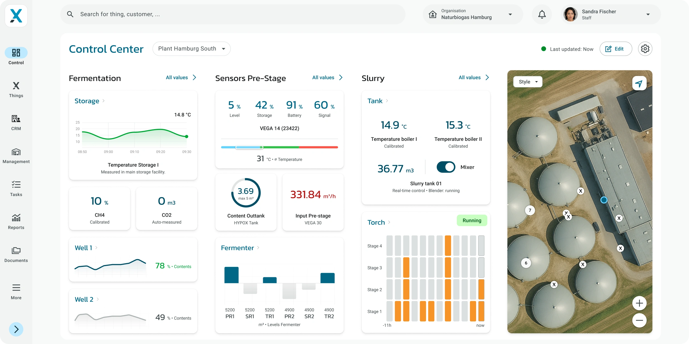Open Well 2 details
This screenshot has height=344, width=689.
pyautogui.click(x=87, y=299)
